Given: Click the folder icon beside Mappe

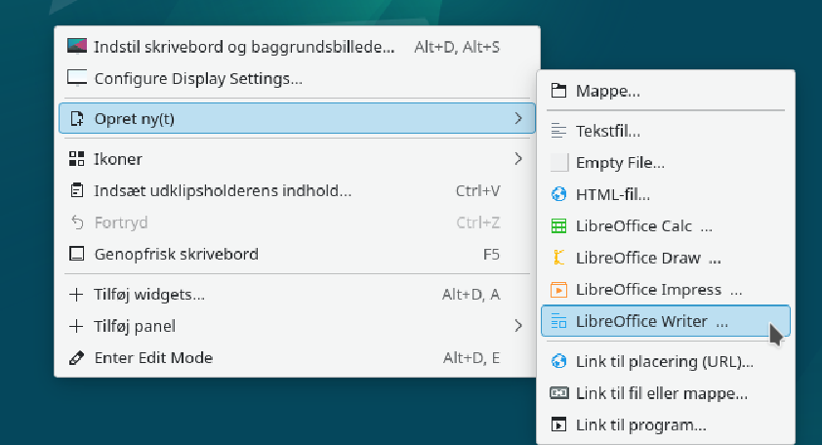Looking at the screenshot, I should (x=558, y=91).
